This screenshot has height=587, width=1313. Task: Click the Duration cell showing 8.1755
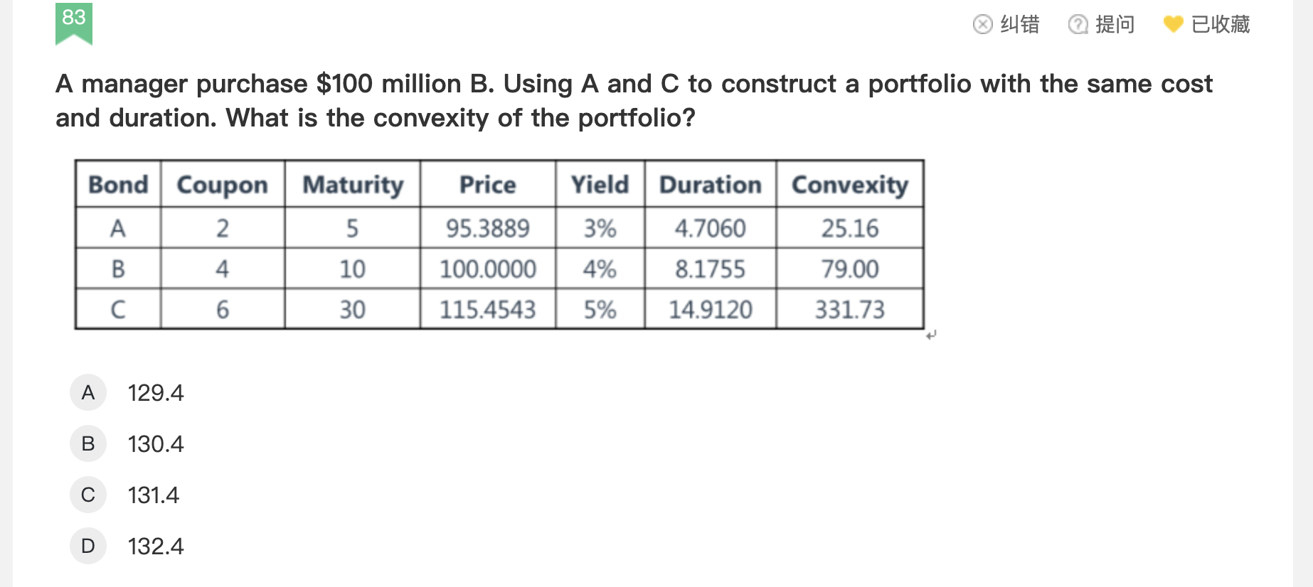point(710,269)
